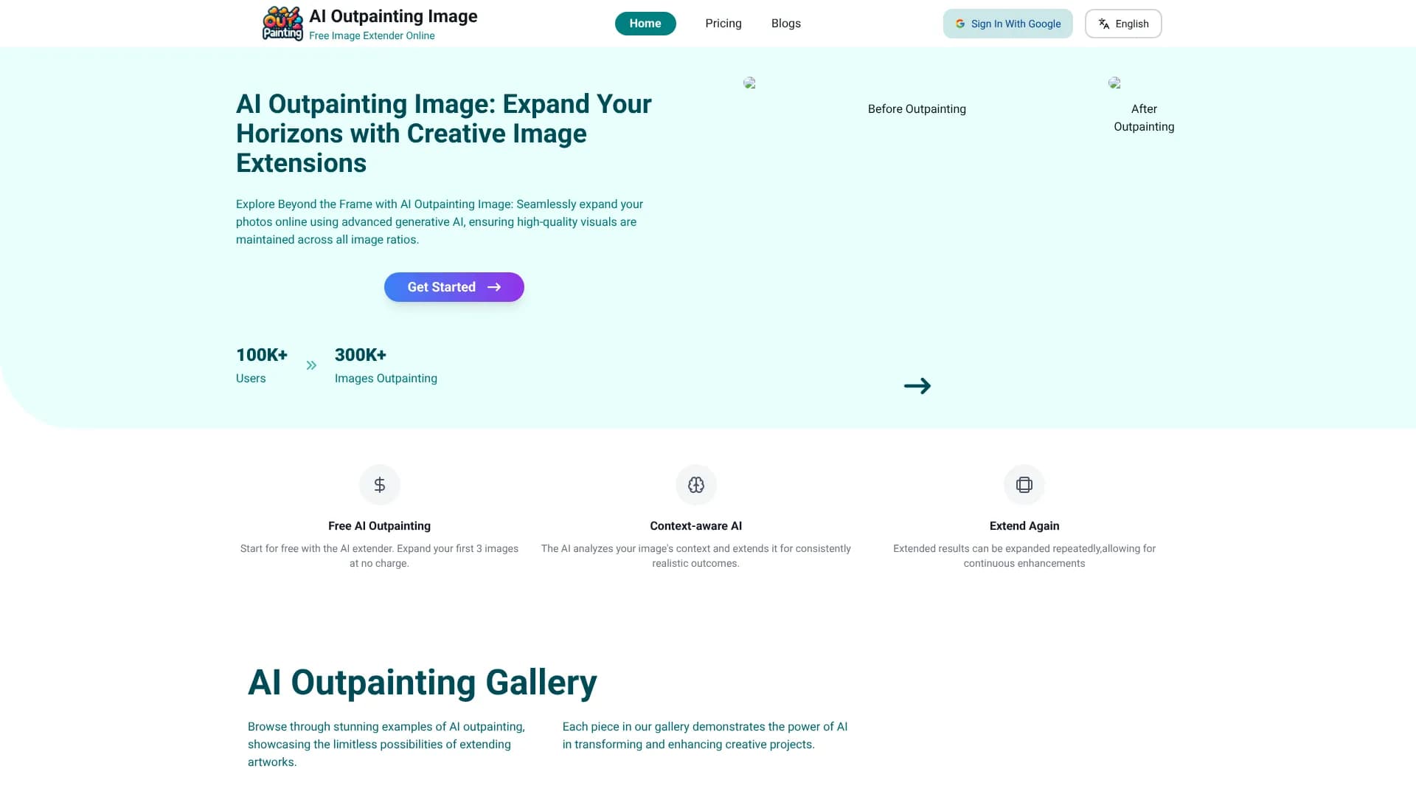Image resolution: width=1416 pixels, height=797 pixels.
Task: Click the brain icon for Context-aware AI
Action: (695, 485)
